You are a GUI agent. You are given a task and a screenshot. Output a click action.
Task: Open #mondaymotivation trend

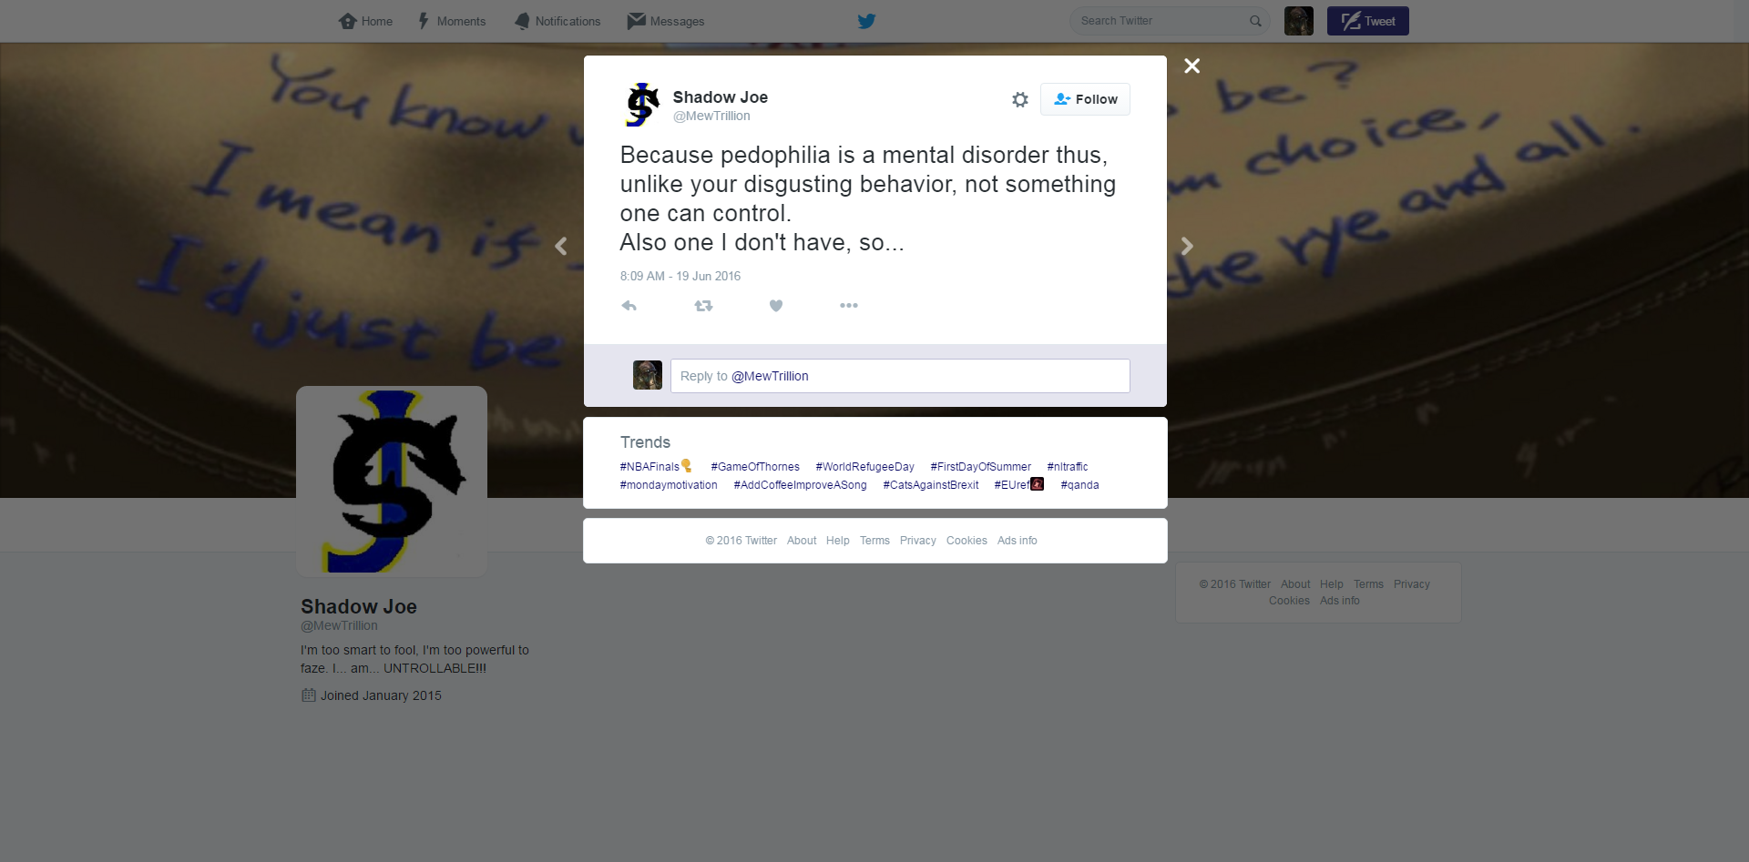pos(669,485)
